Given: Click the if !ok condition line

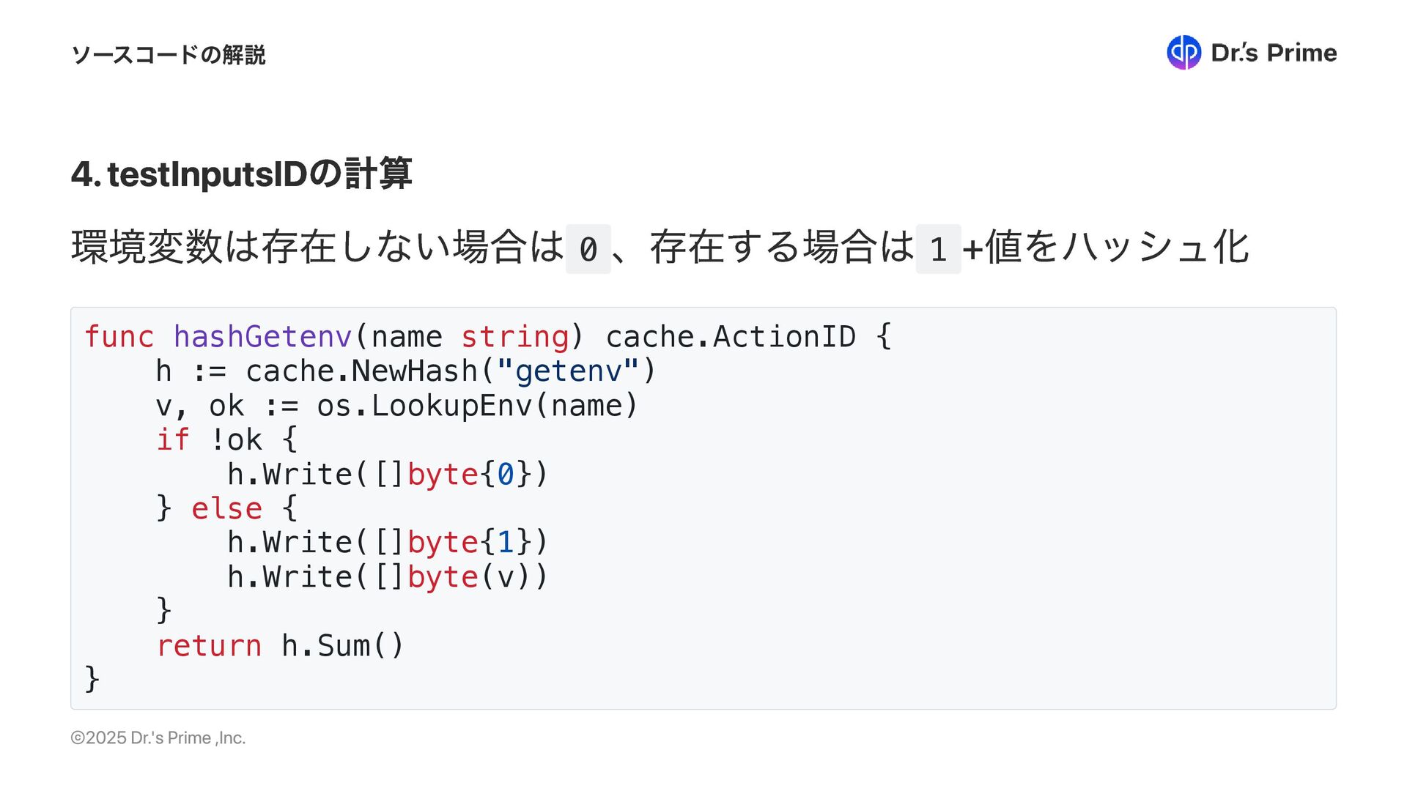Looking at the screenshot, I should pyautogui.click(x=226, y=440).
